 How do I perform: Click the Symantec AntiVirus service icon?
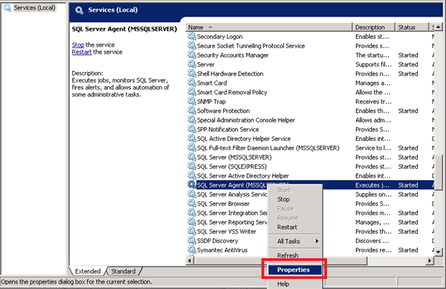click(x=192, y=249)
